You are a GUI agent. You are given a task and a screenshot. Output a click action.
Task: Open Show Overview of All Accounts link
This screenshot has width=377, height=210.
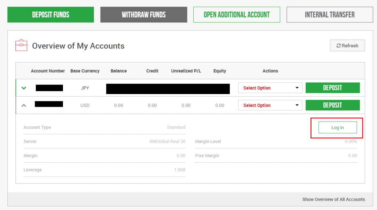click(334, 199)
